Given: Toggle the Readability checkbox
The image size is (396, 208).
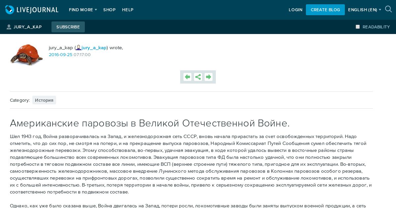Looking at the screenshot, I should tap(358, 27).
